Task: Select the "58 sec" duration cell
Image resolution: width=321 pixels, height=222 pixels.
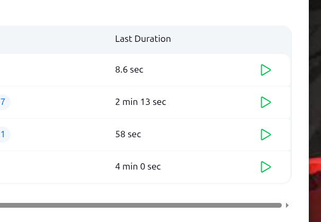Action: click(128, 135)
